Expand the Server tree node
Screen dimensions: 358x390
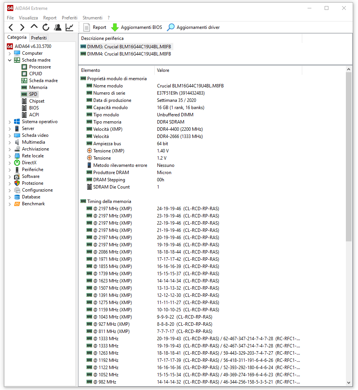(10, 128)
